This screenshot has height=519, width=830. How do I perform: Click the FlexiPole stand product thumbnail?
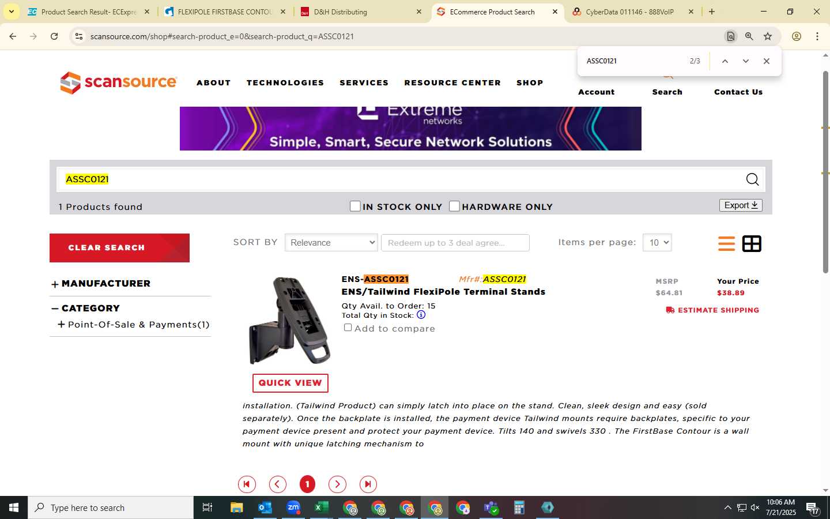tap(290, 321)
